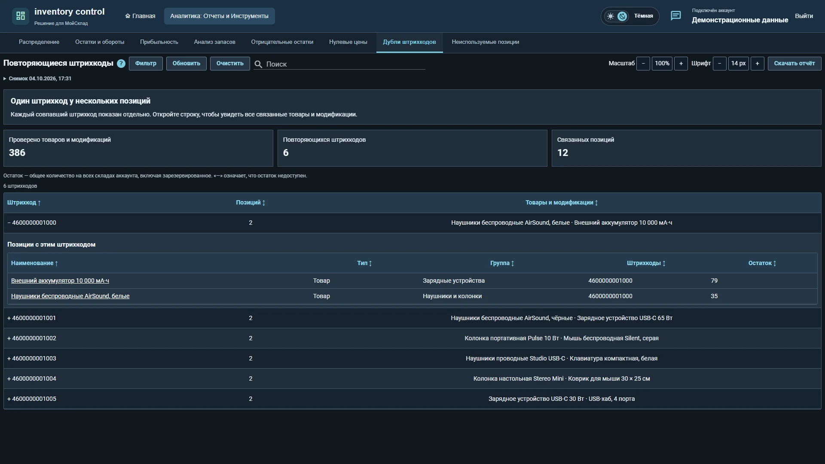Sort nested table by Группа
Image resolution: width=825 pixels, height=464 pixels.
click(x=502, y=263)
